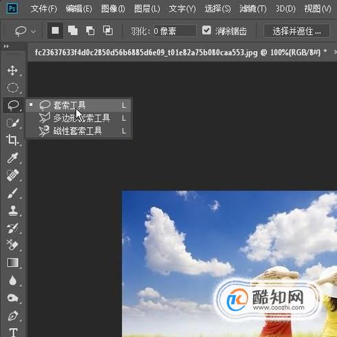Enable Intersect with selection mode

point(108,30)
